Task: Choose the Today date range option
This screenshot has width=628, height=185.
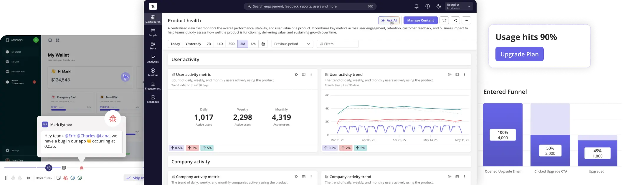Action: tap(175, 44)
